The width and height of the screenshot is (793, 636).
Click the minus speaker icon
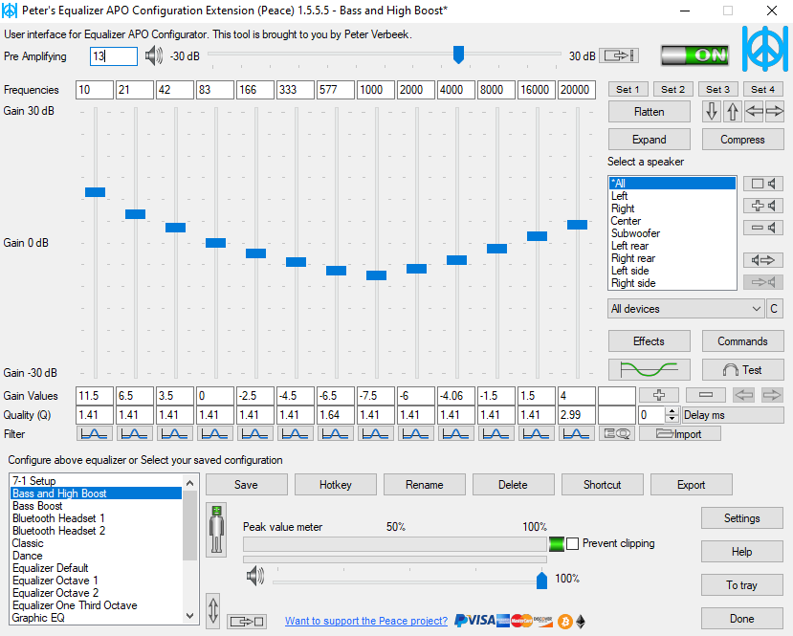763,228
